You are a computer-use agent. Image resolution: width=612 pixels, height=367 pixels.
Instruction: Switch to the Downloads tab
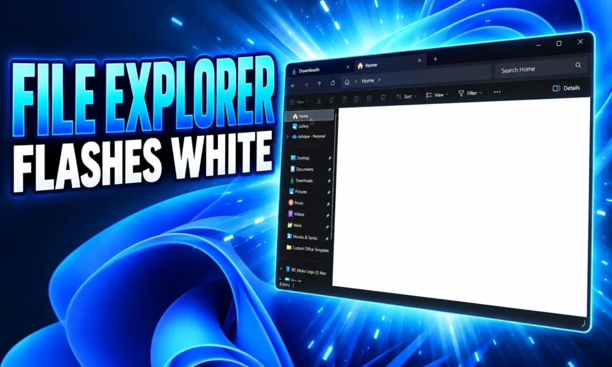click(x=321, y=70)
